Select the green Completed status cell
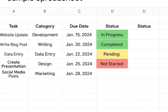168x112 pixels. [x=112, y=44]
